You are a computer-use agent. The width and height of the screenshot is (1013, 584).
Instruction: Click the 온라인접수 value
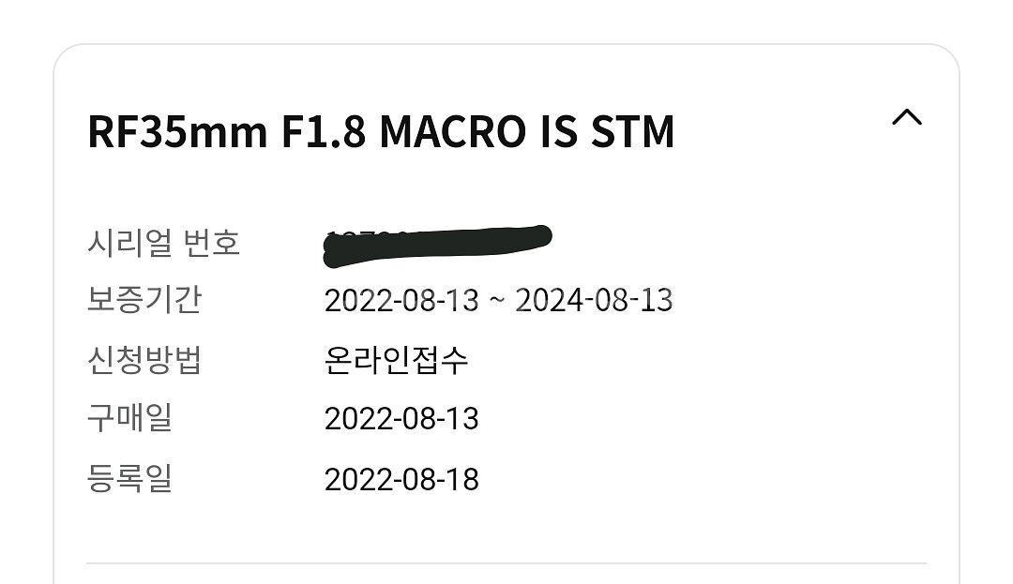tap(396, 360)
